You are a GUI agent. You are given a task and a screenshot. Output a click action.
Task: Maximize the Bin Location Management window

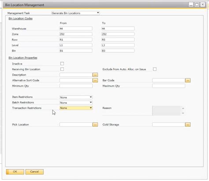point(197,4)
